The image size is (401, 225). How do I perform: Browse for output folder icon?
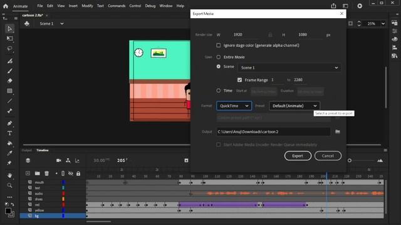pos(338,132)
